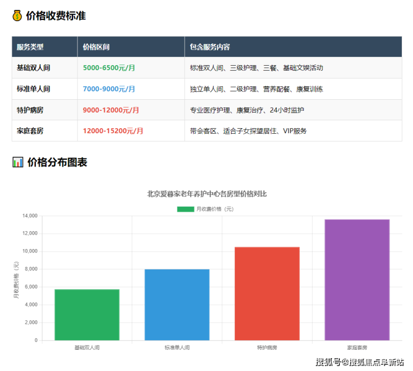Image resolution: width=413 pixels, height=371 pixels.
Task: Click the blue 标准单人间 chart bar
Action: [177, 305]
